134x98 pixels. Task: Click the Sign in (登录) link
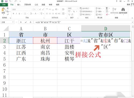tap(128, 5)
